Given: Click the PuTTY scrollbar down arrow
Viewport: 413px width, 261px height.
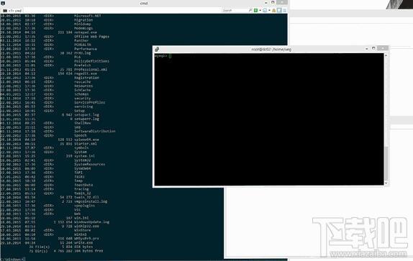Looking at the screenshot, I should click(x=386, y=183).
